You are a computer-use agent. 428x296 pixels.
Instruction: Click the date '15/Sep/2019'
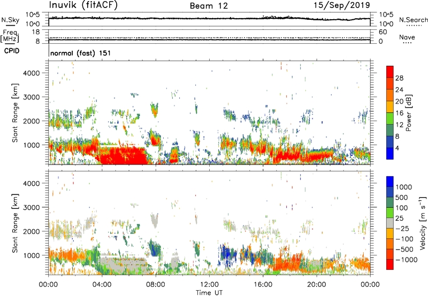[342, 5]
